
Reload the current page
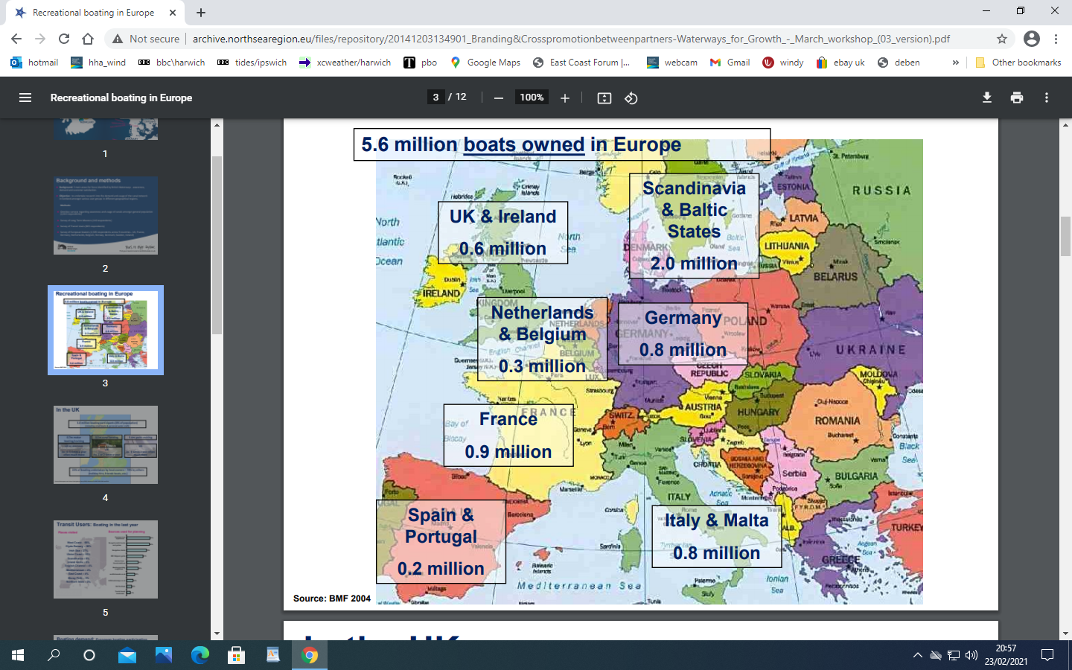pos(64,39)
